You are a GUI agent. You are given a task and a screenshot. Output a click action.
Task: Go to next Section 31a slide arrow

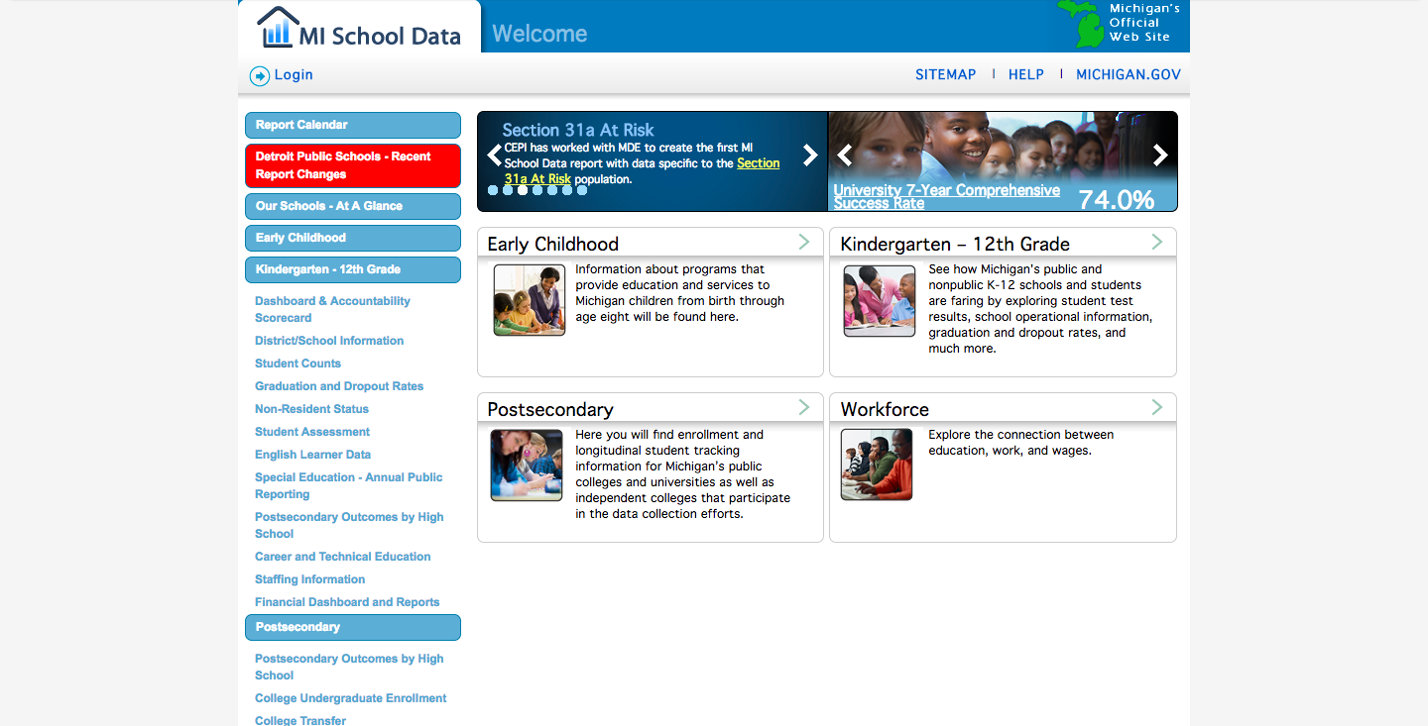[810, 156]
